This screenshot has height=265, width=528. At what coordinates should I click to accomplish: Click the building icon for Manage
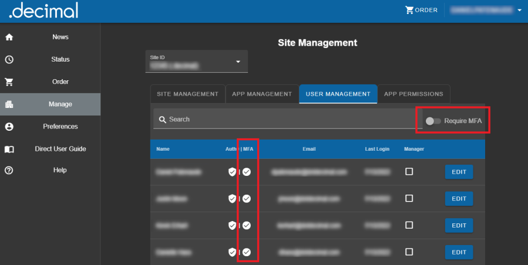point(9,104)
